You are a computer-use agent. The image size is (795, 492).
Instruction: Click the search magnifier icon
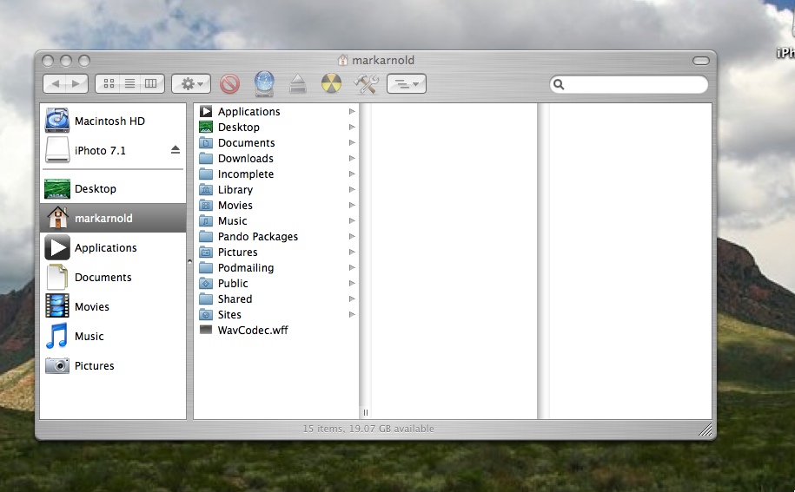point(559,84)
